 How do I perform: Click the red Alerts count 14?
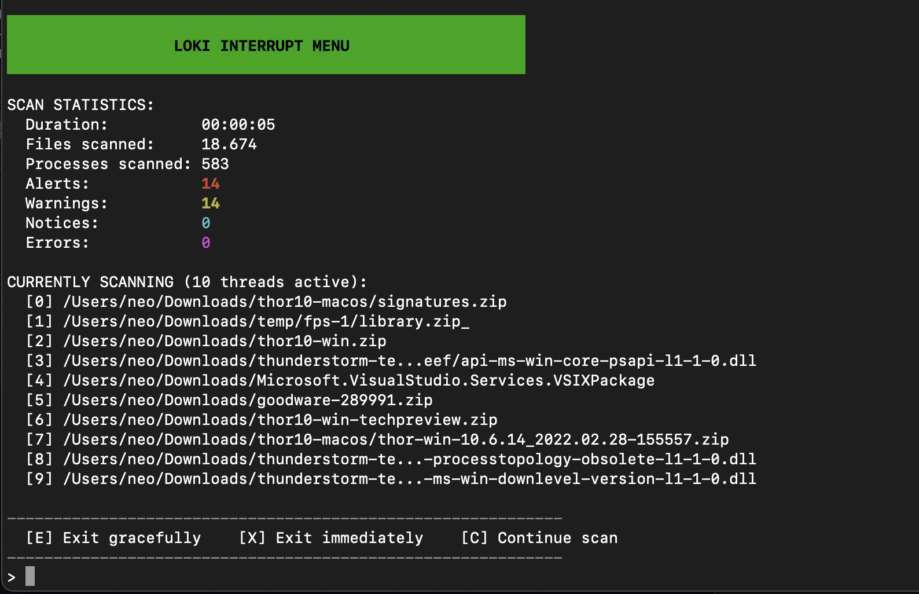(211, 183)
